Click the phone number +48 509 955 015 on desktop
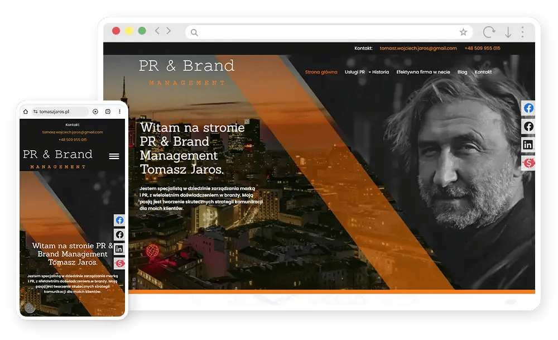The width and height of the screenshot is (558, 340). [x=482, y=48]
